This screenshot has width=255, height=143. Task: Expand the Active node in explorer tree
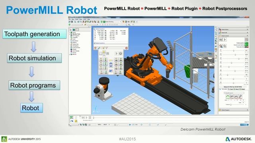(x=70, y=33)
